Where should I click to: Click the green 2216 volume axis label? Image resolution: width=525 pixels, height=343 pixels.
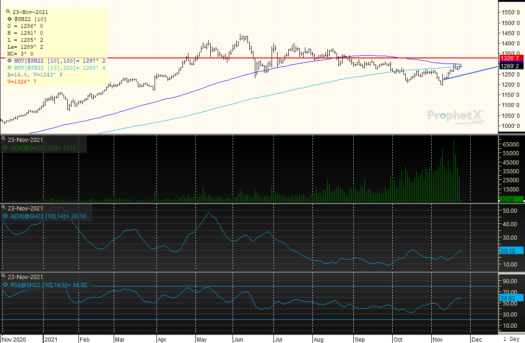(x=511, y=199)
